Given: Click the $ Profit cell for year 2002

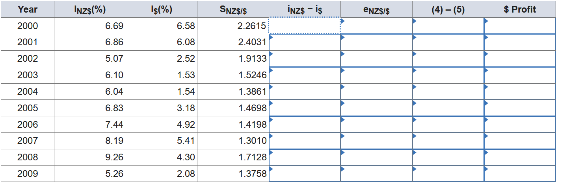Looking at the screenshot, I should click(520, 59).
